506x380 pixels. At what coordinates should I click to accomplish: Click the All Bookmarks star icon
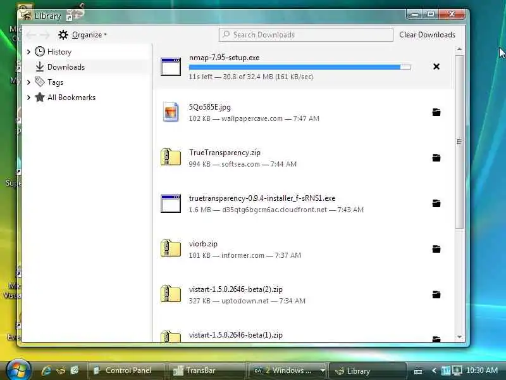40,97
